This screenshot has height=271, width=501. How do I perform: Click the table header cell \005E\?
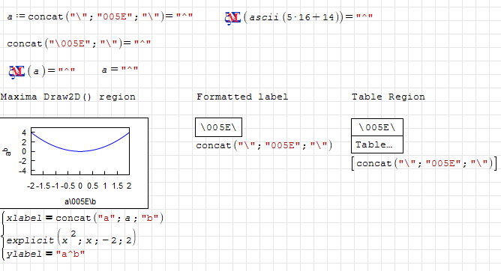(x=377, y=127)
